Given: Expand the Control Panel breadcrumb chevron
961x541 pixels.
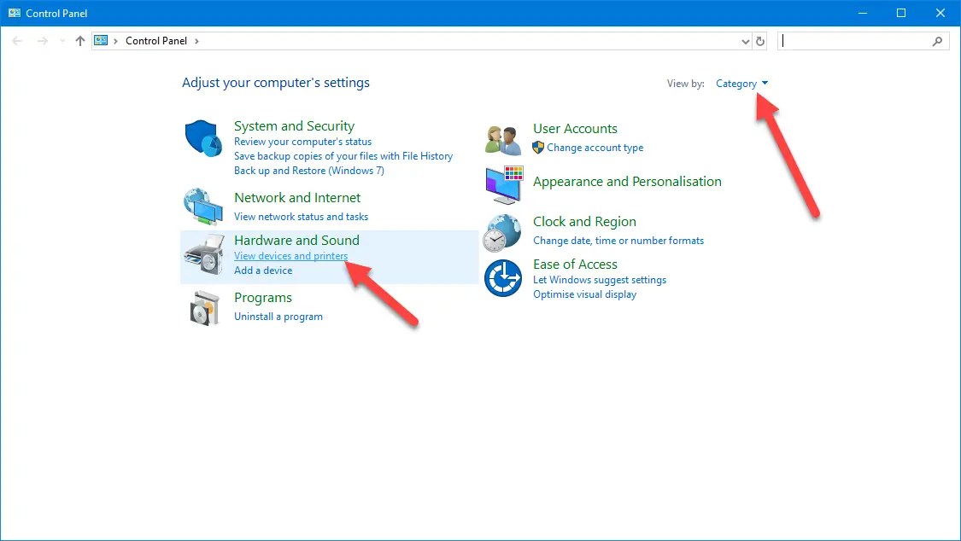Looking at the screenshot, I should (x=196, y=41).
